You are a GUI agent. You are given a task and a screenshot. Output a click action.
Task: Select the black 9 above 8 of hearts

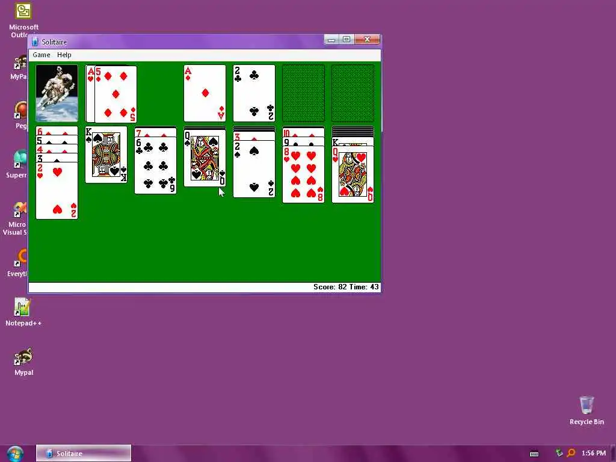point(303,142)
